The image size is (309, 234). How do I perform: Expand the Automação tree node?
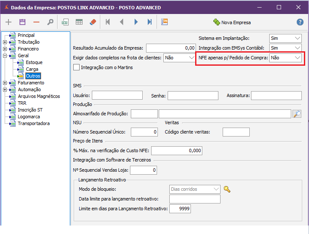[x=5, y=90]
